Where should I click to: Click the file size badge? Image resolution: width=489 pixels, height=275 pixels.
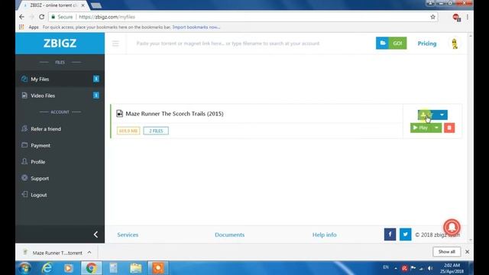pos(128,131)
